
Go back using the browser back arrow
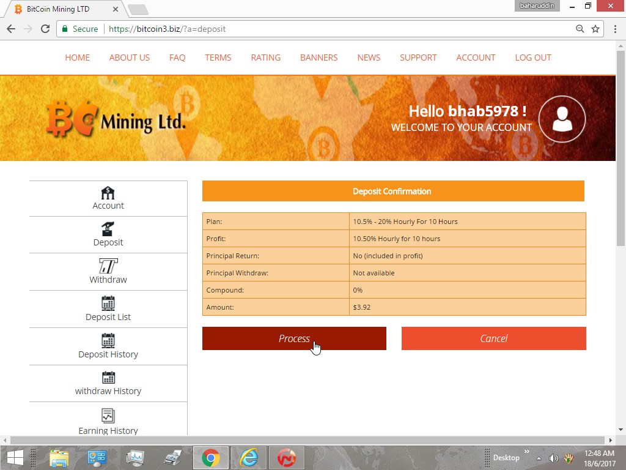coord(11,29)
